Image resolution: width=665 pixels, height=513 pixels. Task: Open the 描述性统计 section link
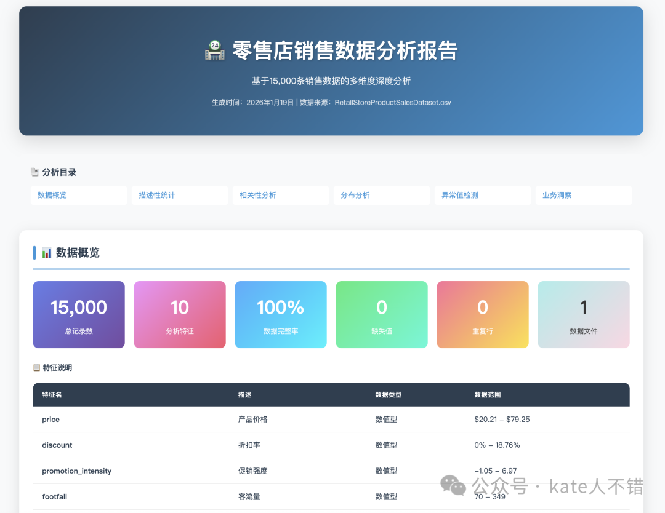[x=179, y=196]
